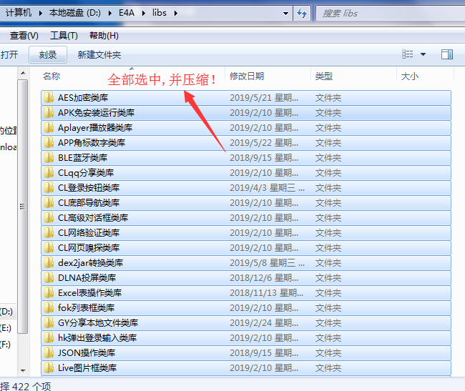Toggle the preview pane icon
This screenshot has height=391, width=465.
tap(446, 54)
